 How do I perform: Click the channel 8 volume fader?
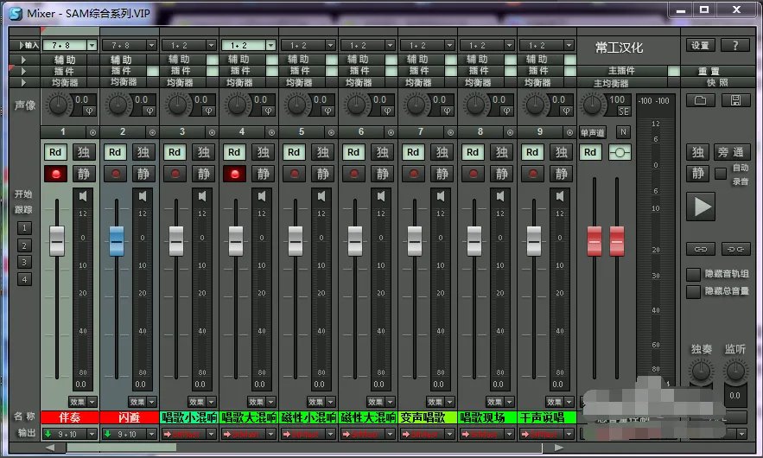click(x=474, y=241)
